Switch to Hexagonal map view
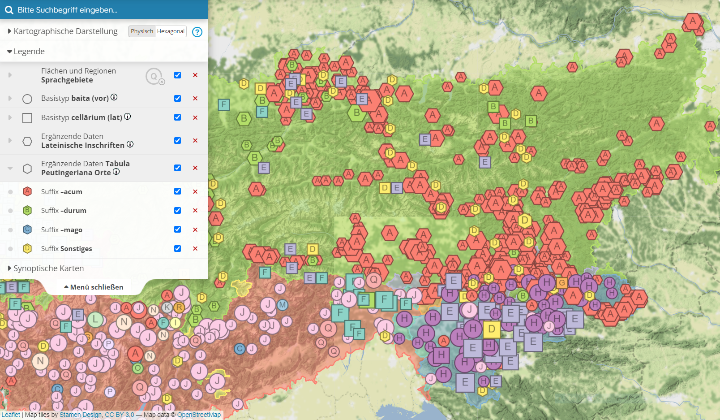 171,31
